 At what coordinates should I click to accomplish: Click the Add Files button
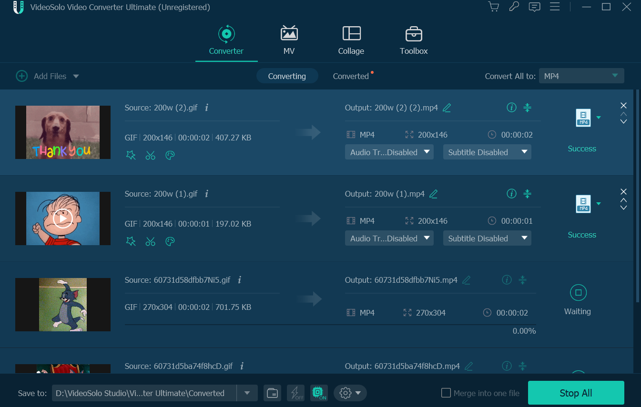coord(41,76)
